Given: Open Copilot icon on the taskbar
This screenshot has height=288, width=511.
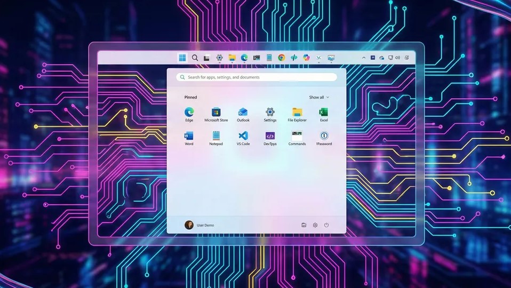Looking at the screenshot, I should (306, 58).
